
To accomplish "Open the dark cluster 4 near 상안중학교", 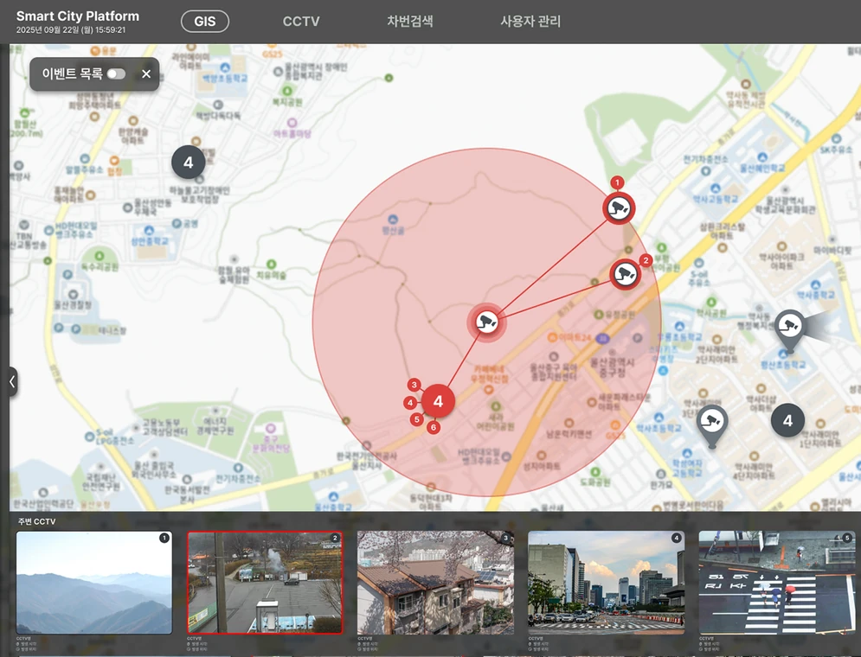I will point(189,163).
